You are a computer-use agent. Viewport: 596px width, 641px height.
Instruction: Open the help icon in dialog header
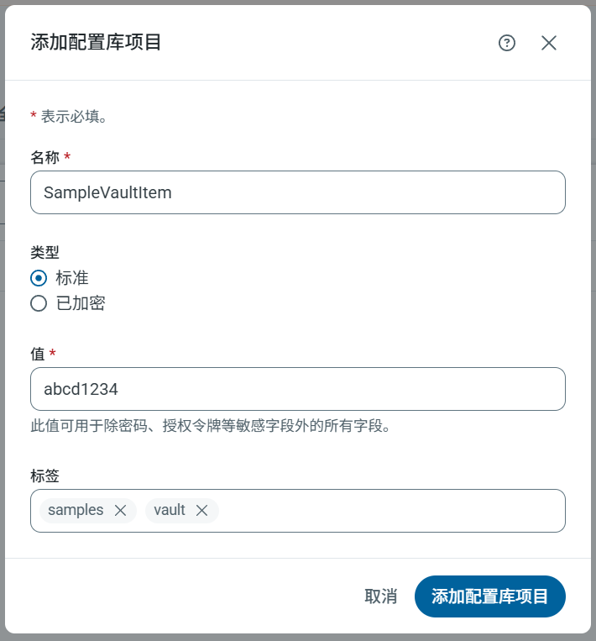pos(507,43)
